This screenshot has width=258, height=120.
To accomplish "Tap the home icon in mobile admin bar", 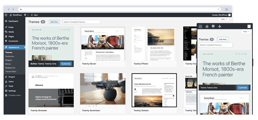I will (x=207, y=26).
